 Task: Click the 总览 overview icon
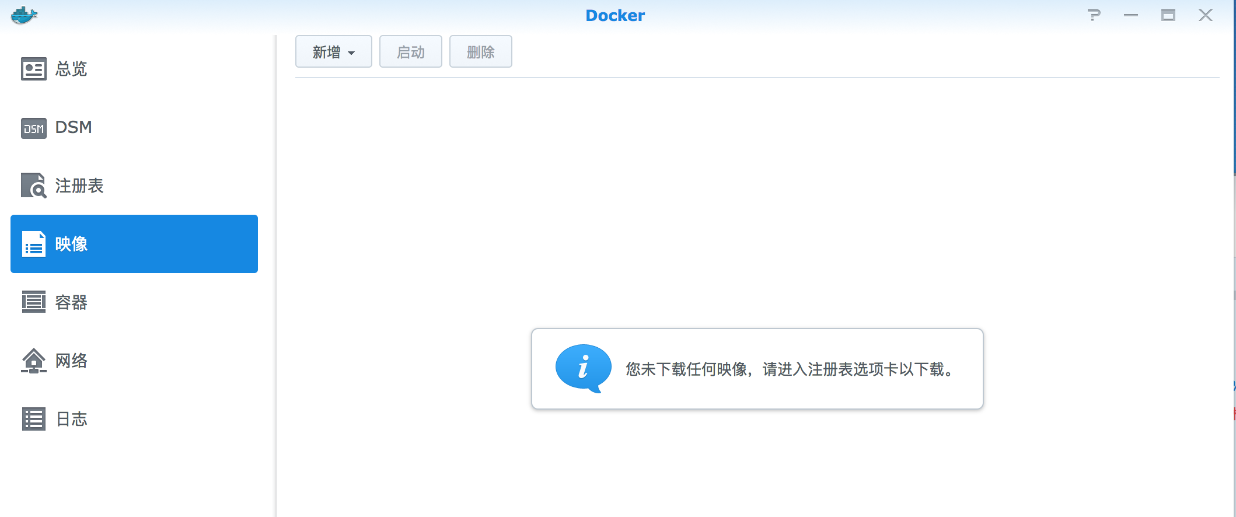[34, 69]
